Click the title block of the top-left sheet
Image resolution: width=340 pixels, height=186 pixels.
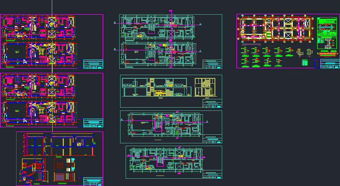pyautogui.click(x=93, y=64)
